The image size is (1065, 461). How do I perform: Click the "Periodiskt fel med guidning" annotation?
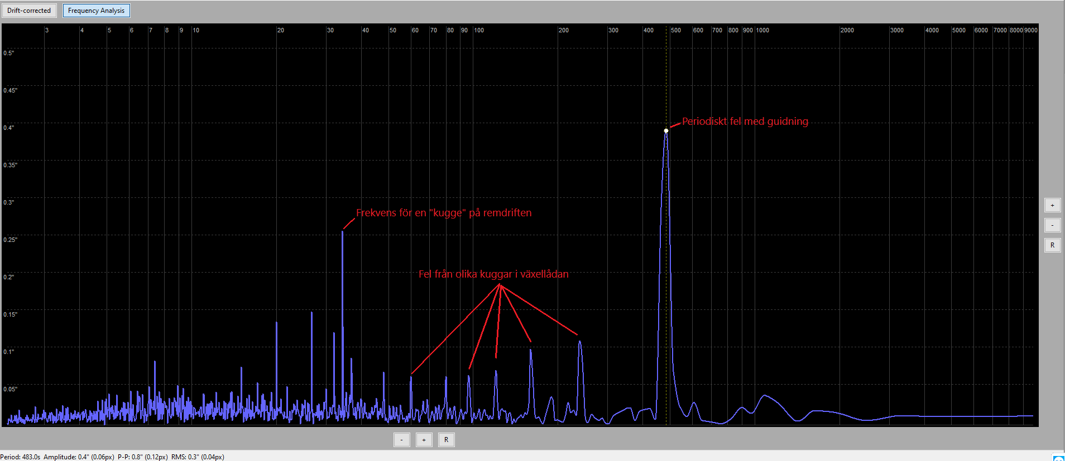[x=745, y=122]
